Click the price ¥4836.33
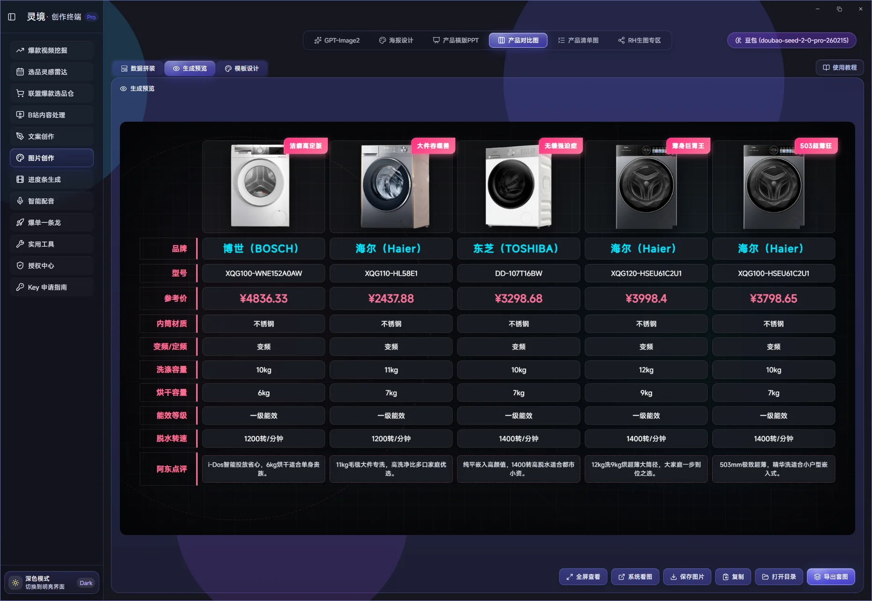 click(264, 299)
